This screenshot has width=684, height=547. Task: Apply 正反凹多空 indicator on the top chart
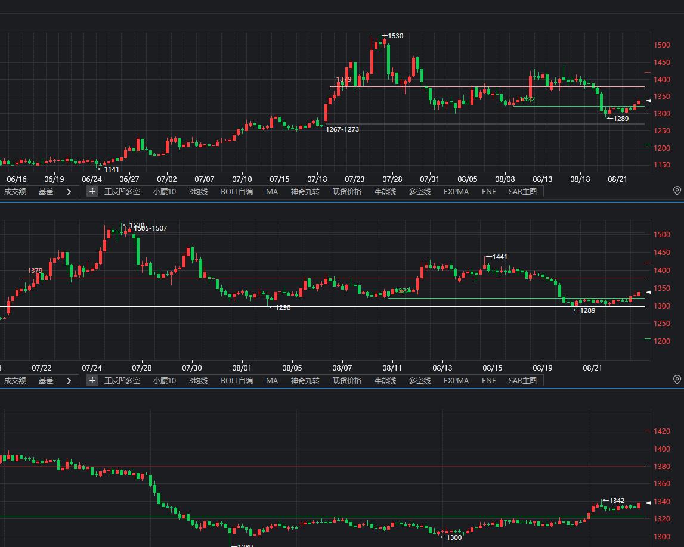(x=122, y=192)
